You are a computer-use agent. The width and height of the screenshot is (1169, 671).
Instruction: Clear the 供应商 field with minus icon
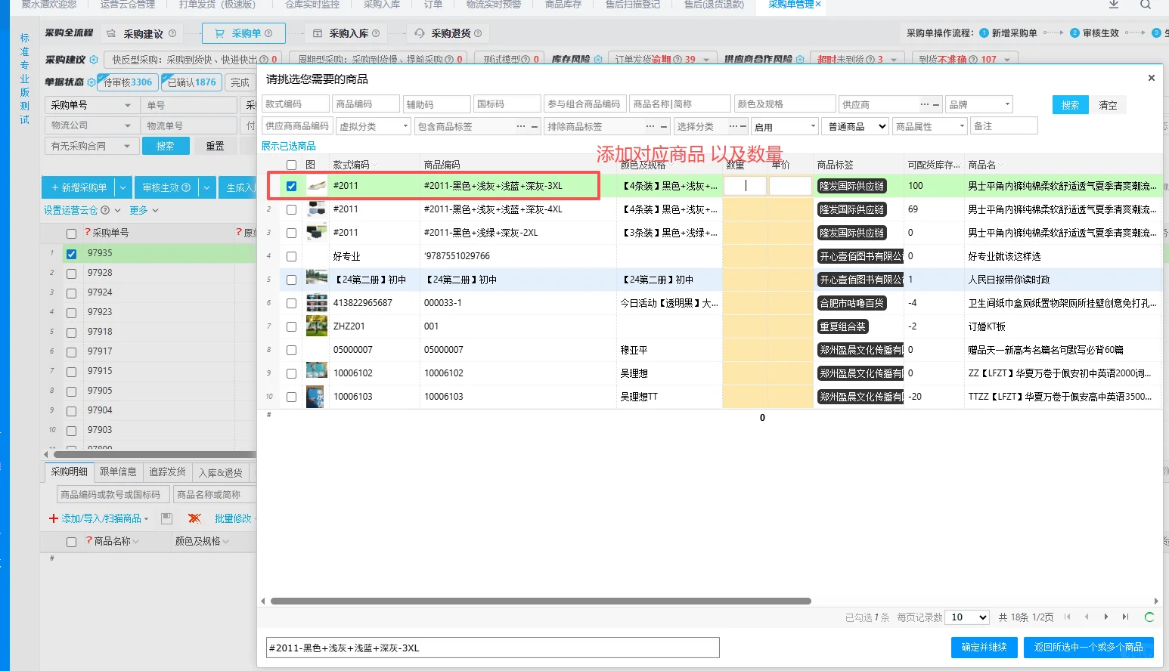[x=936, y=104]
